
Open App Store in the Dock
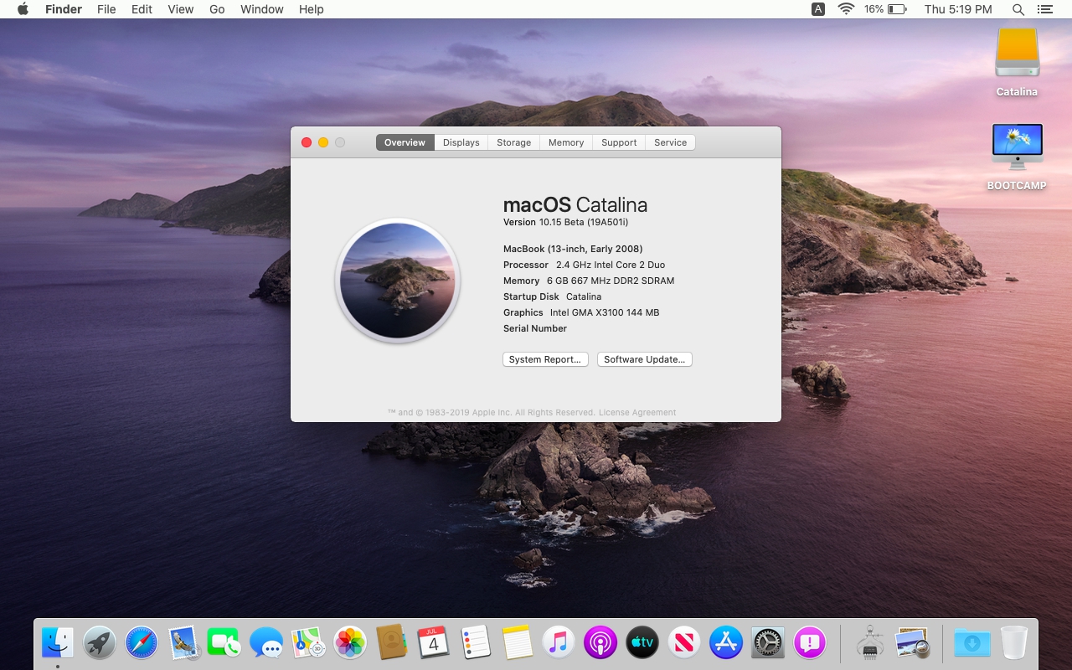click(726, 642)
